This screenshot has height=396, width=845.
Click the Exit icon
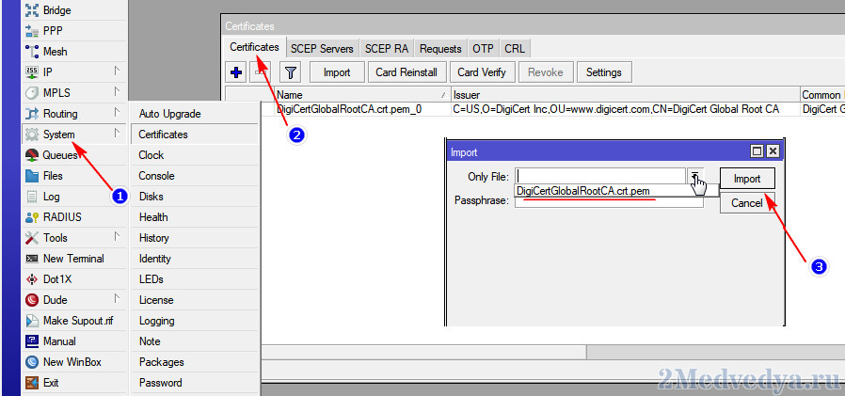32,383
